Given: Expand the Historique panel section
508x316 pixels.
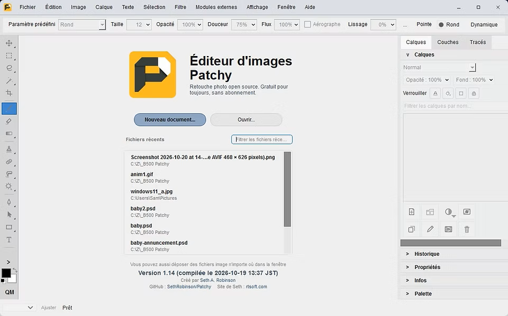Looking at the screenshot, I should point(454,254).
